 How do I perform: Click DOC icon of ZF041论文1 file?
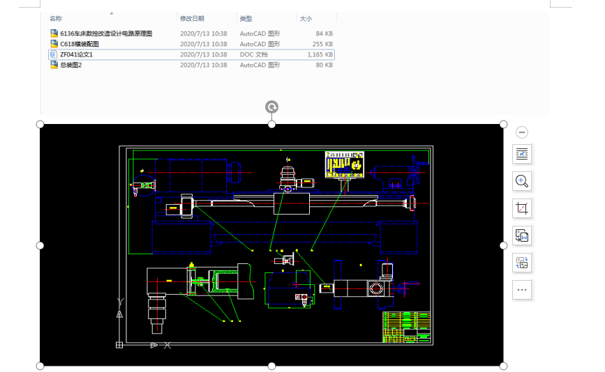point(54,54)
